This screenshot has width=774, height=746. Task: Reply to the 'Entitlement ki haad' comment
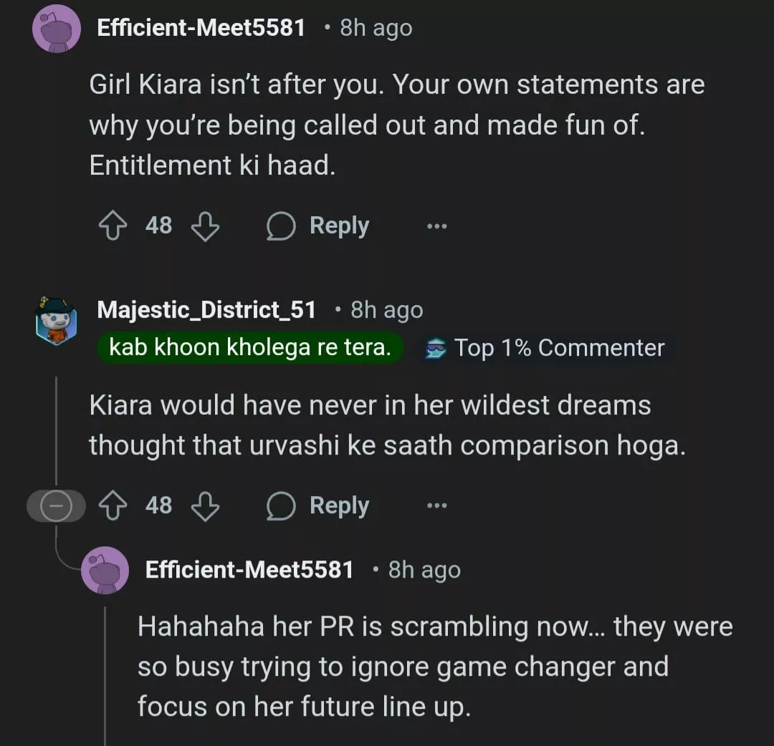[x=338, y=226]
